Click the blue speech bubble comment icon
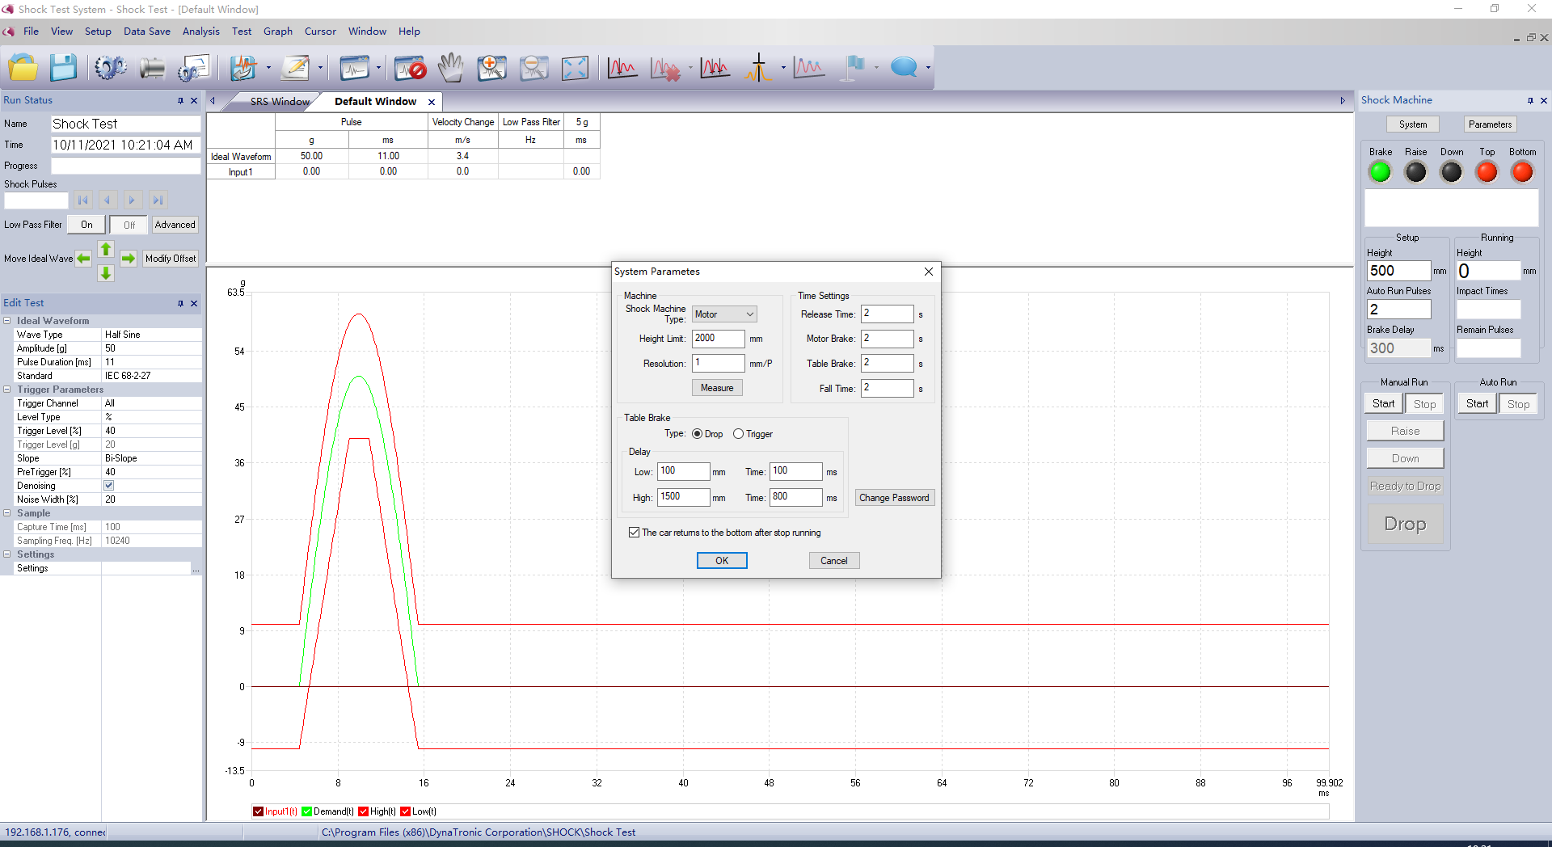Screen dimensions: 1552x847 pos(904,68)
